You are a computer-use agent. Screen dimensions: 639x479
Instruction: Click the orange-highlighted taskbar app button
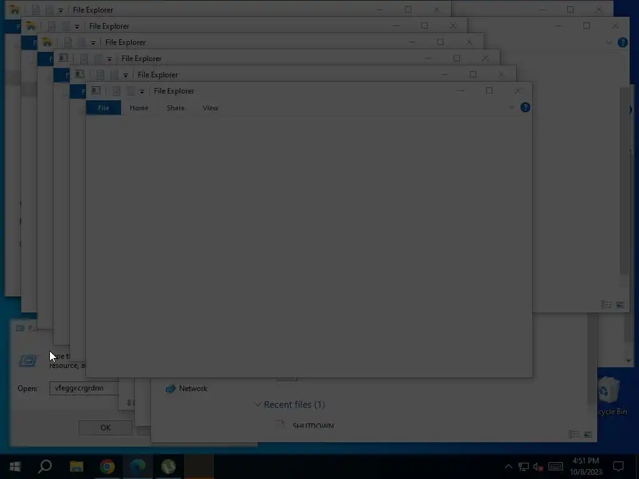point(199,467)
